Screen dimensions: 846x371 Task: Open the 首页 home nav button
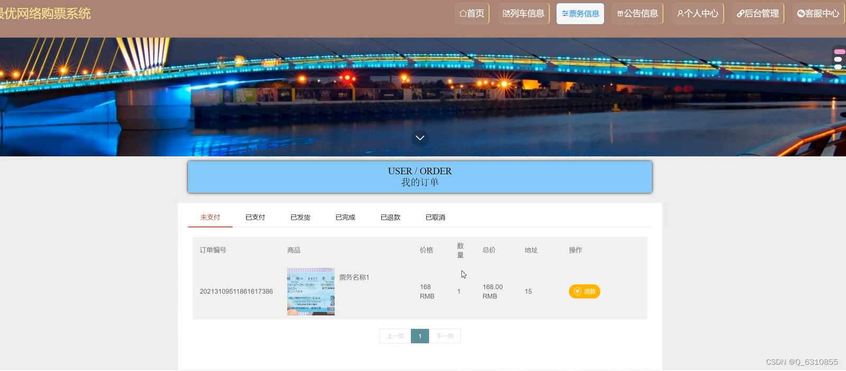tap(472, 14)
